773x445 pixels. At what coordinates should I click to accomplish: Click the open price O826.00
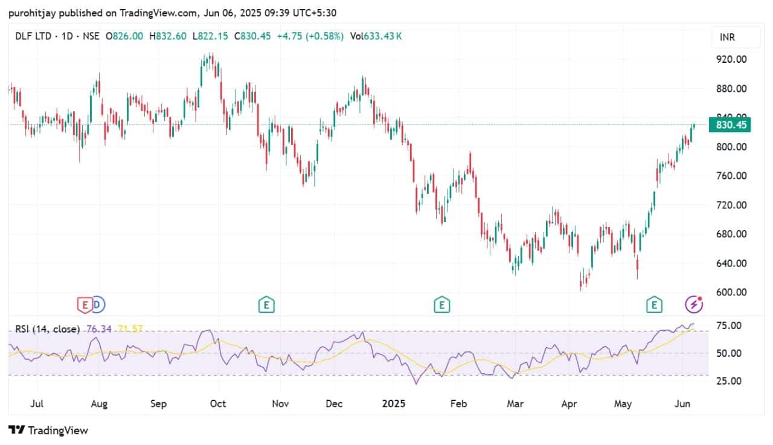click(x=124, y=36)
